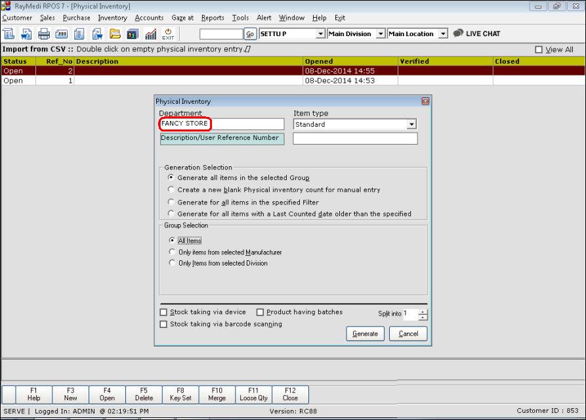This screenshot has width=586, height=420.
Task: Click the printer toolbar icon
Action: point(44,34)
